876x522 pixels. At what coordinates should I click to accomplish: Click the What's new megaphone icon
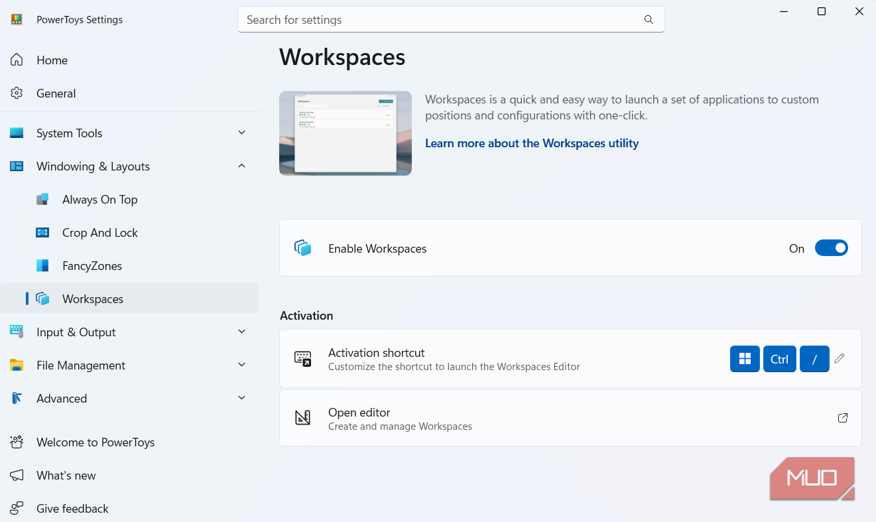click(17, 475)
